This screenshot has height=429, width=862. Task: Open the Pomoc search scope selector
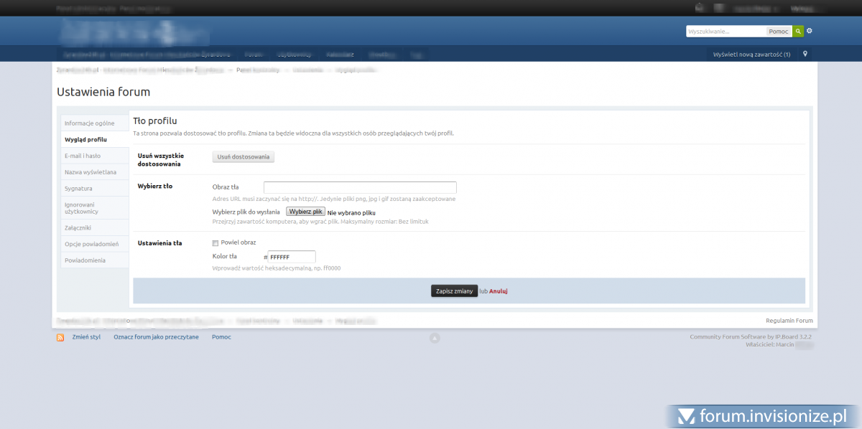[x=778, y=32]
